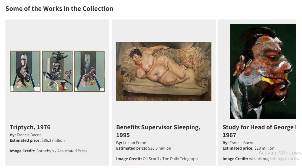Screen dimensions: 302x168
Task: Click the $33.6 million estimated price
Action: click(x=160, y=148)
